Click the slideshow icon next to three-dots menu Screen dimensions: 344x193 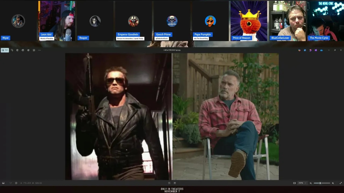click(34, 50)
